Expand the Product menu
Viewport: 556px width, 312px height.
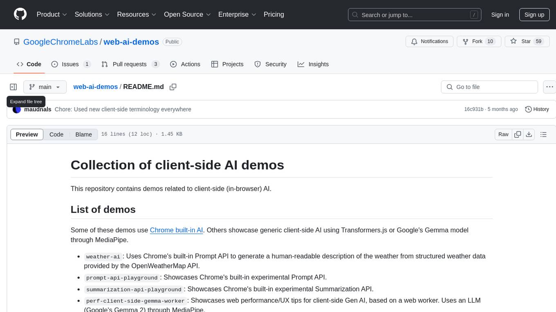(52, 14)
